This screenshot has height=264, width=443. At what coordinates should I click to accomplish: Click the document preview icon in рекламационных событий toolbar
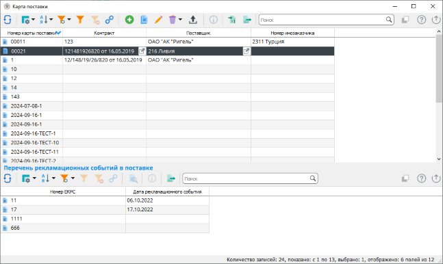(133, 179)
